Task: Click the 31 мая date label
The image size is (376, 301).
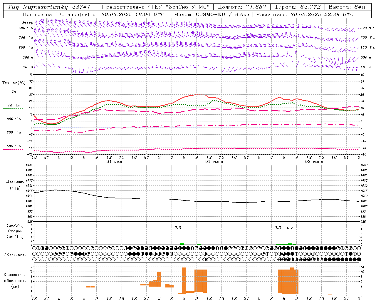Action: 114,162
